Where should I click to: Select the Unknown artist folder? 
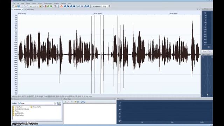pos(36,107)
